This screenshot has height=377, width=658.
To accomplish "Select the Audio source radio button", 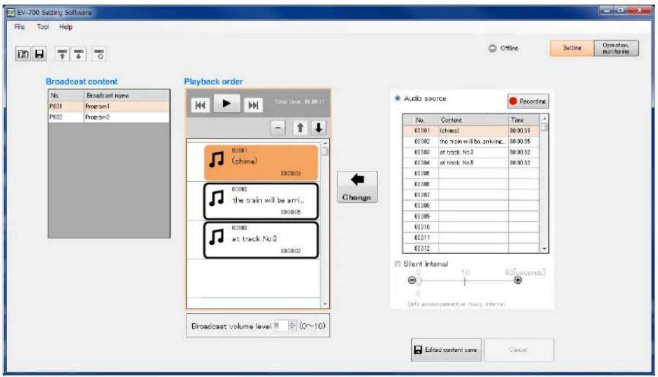I will coord(397,98).
